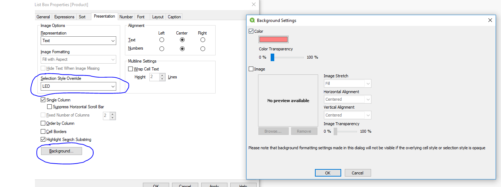This screenshot has height=187, width=501.
Task: Click the Height lines value field
Action: point(155,77)
